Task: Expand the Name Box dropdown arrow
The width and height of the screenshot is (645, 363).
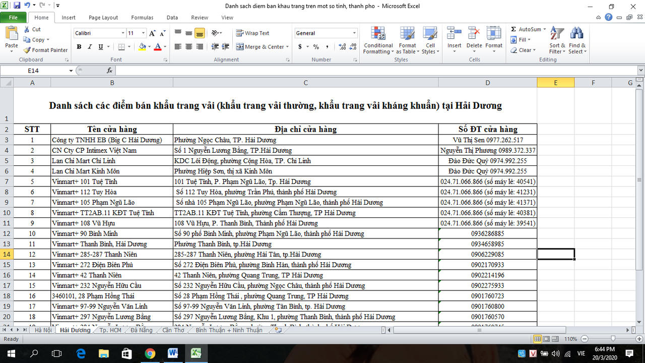Action: click(x=71, y=71)
